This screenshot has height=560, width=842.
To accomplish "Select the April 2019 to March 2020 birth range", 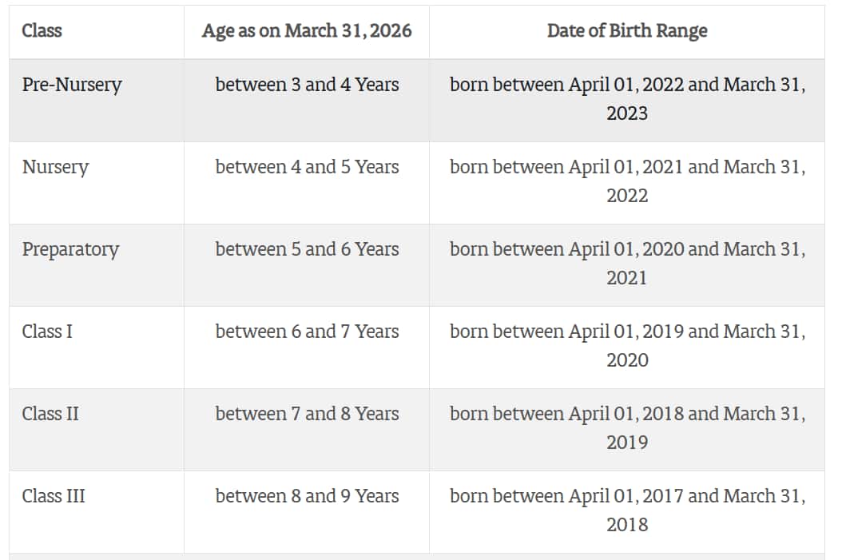I will pos(627,346).
